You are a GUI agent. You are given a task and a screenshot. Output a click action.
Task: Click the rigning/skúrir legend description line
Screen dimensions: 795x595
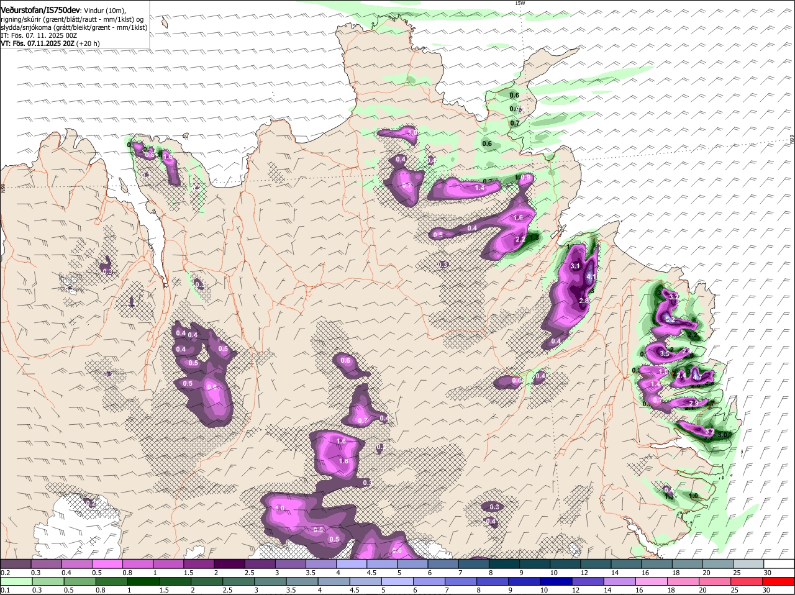pyautogui.click(x=73, y=19)
